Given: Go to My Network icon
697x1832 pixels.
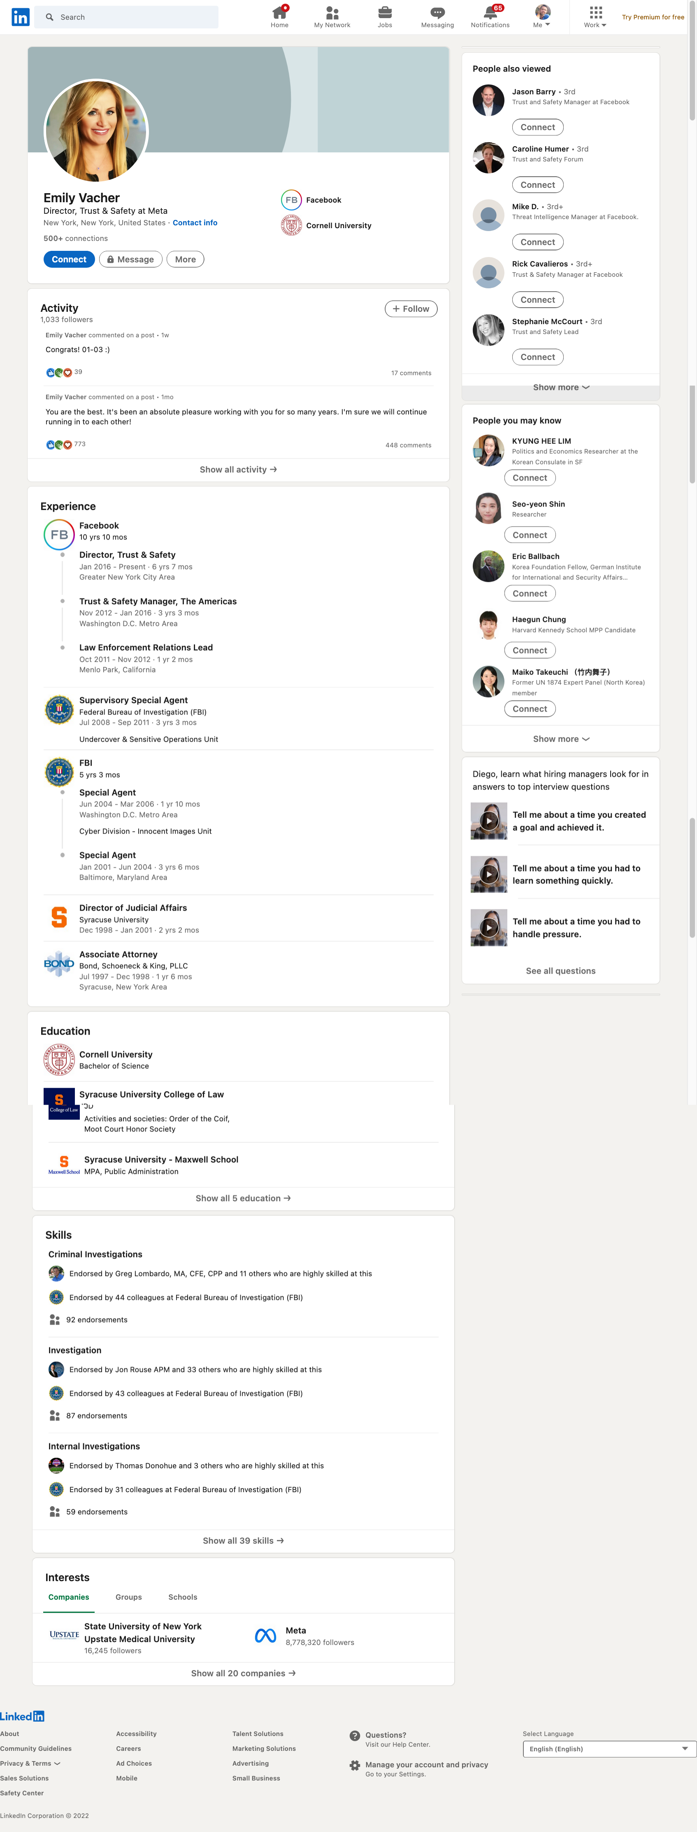Looking at the screenshot, I should 332,12.
